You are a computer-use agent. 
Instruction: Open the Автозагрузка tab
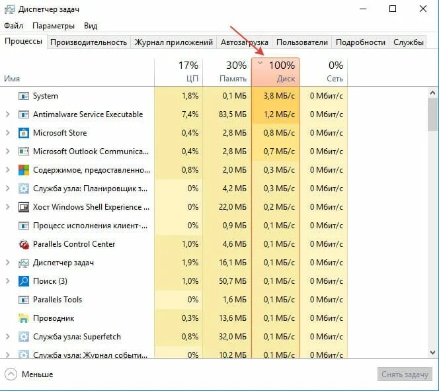pyautogui.click(x=245, y=42)
